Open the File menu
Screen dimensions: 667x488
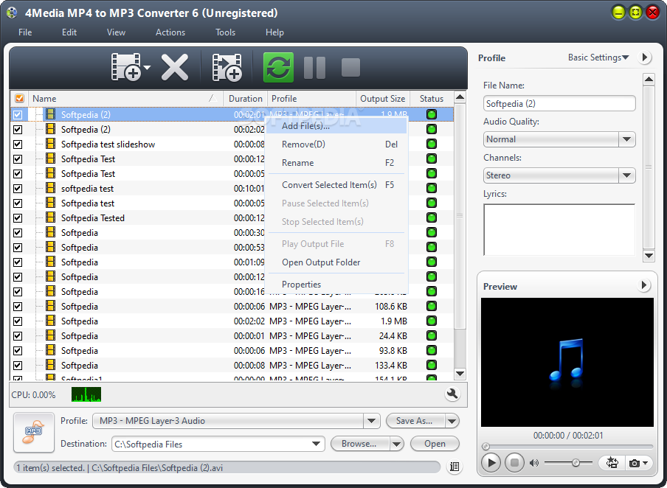tap(25, 32)
